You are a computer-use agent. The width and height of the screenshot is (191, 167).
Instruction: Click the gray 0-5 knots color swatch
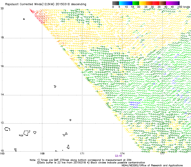point(116,3)
